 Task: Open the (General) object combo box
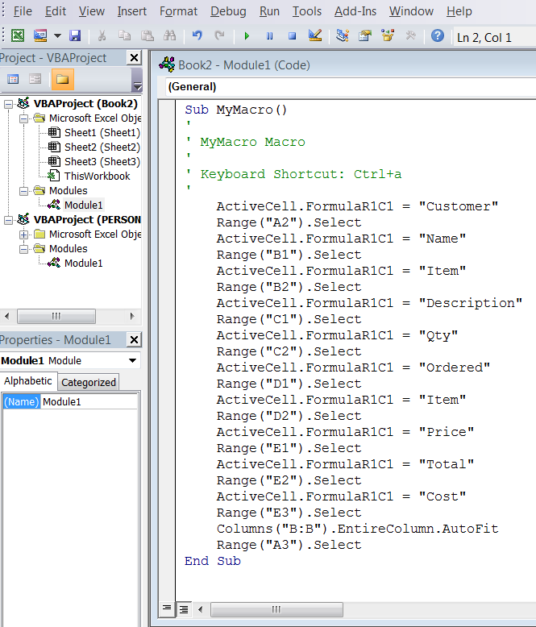(351, 87)
